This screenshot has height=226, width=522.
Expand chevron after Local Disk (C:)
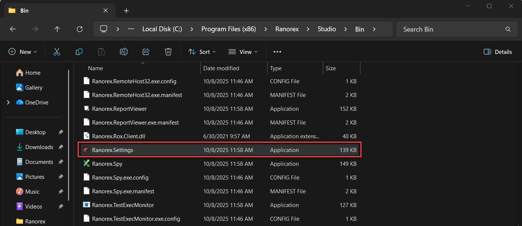point(192,29)
